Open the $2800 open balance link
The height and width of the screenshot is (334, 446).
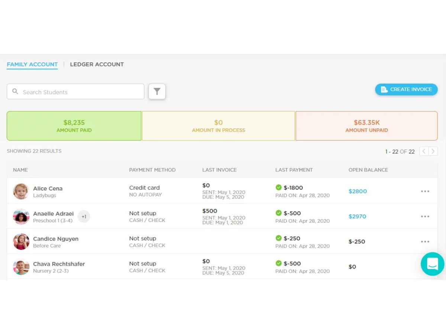(x=358, y=191)
